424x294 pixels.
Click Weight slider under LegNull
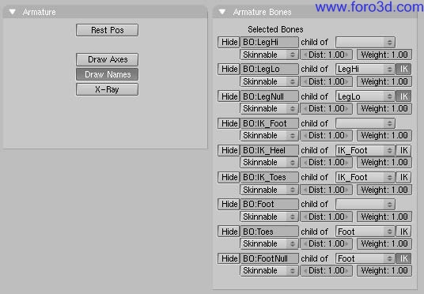[x=384, y=108]
